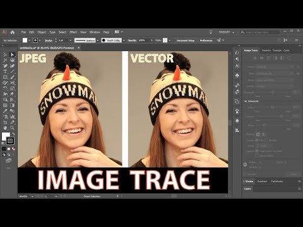Viewport: 303px width, 227px height.
Task: Select the Magic Wand tool
Action: (x=5, y=61)
